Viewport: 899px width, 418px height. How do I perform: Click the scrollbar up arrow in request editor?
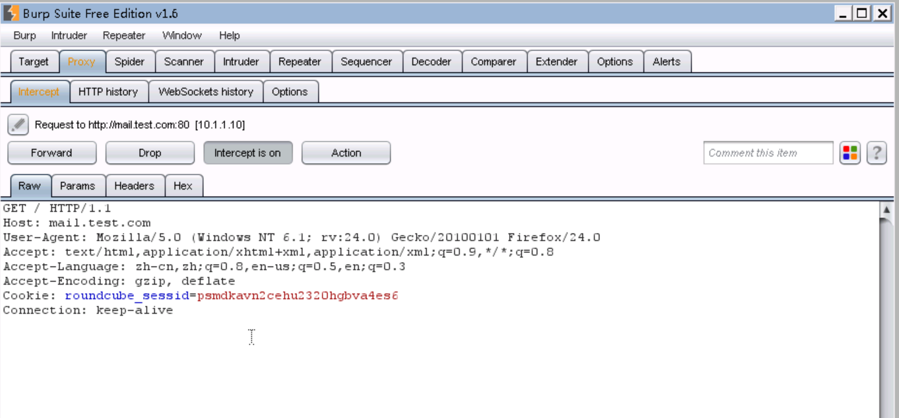(x=887, y=210)
